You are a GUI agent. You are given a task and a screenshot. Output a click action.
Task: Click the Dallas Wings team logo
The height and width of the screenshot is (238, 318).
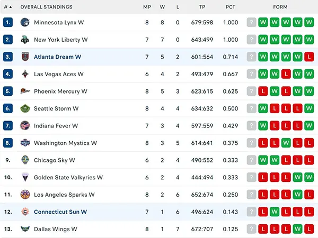25,229
